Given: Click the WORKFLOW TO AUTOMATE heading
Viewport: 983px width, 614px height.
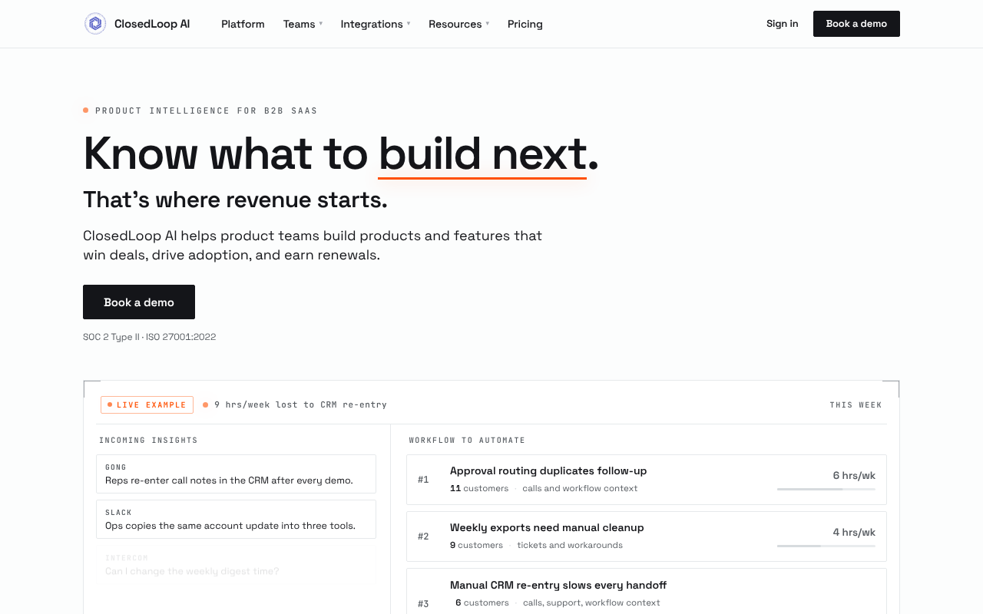Looking at the screenshot, I should coord(467,441).
